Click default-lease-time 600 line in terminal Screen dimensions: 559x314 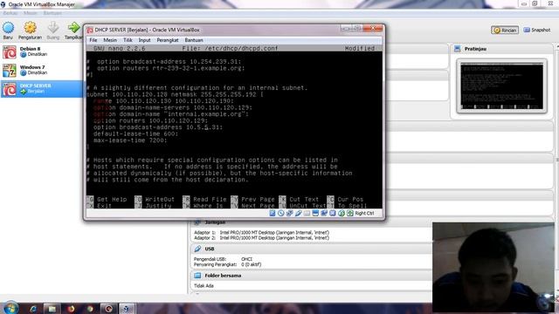[136, 133]
